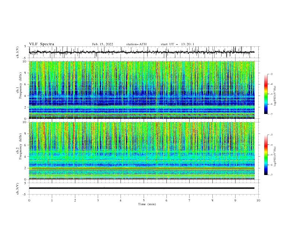The height and width of the screenshot is (225, 291).
Task: Click the '10' tick on time axis
Action: click(x=258, y=200)
